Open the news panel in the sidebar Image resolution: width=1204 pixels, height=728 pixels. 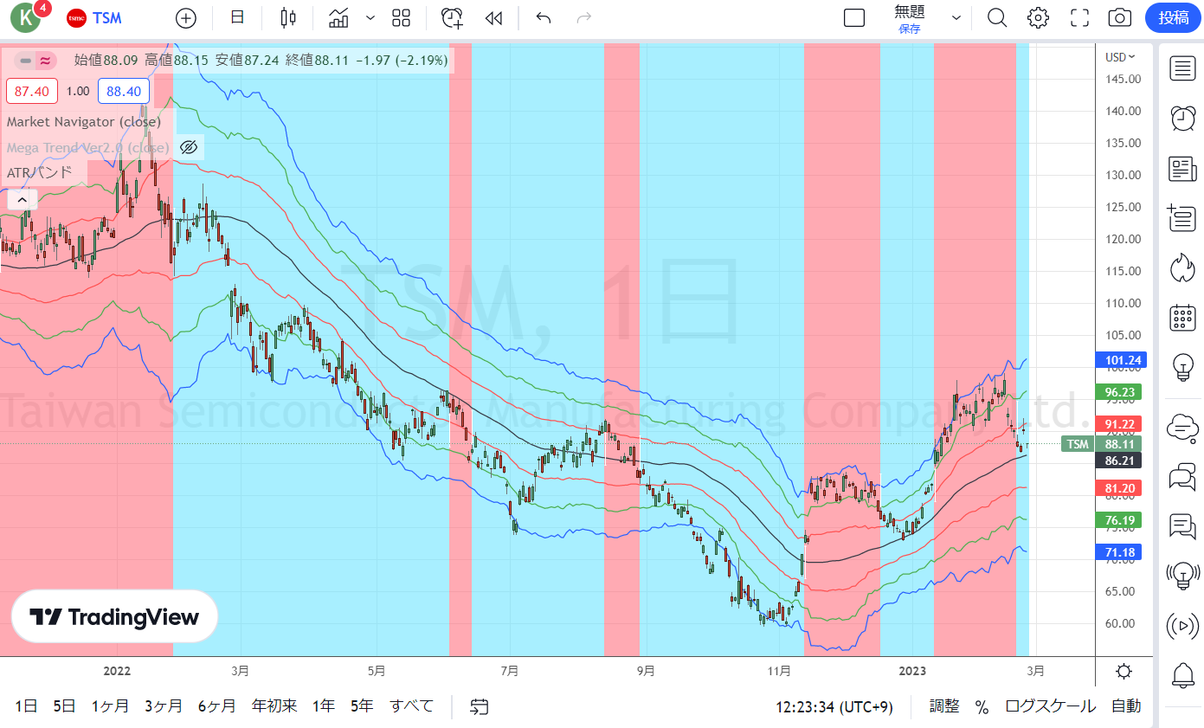point(1182,169)
